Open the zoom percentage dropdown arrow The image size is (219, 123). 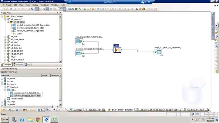coord(65,9)
